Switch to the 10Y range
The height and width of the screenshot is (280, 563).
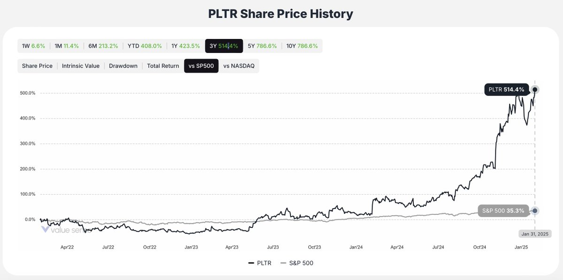[x=303, y=46]
